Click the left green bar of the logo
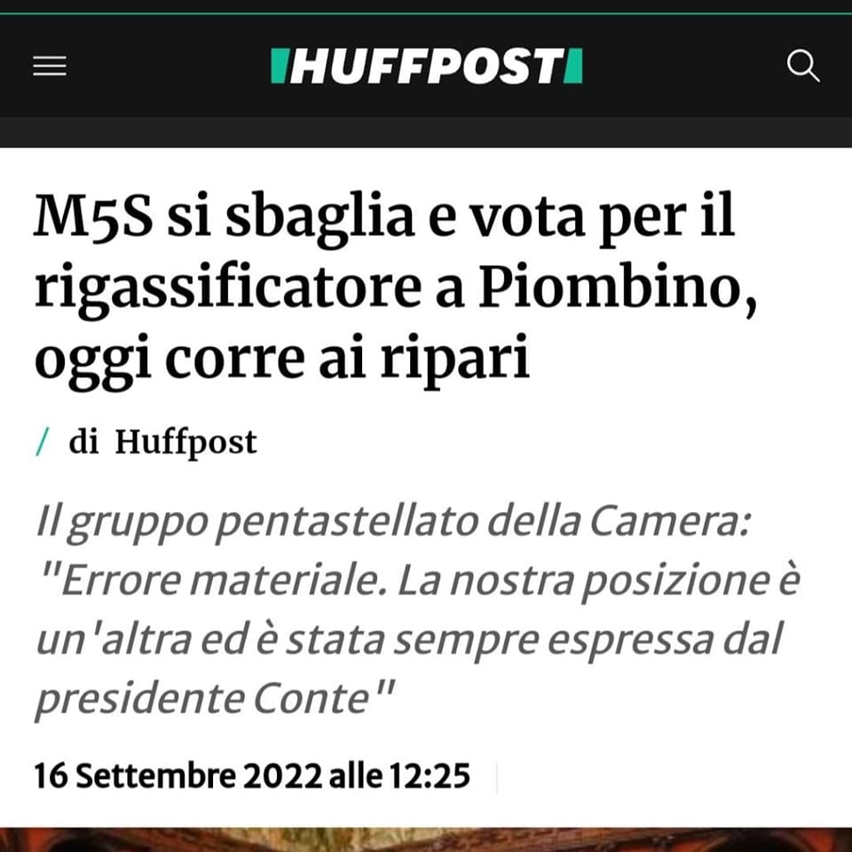 [278, 66]
